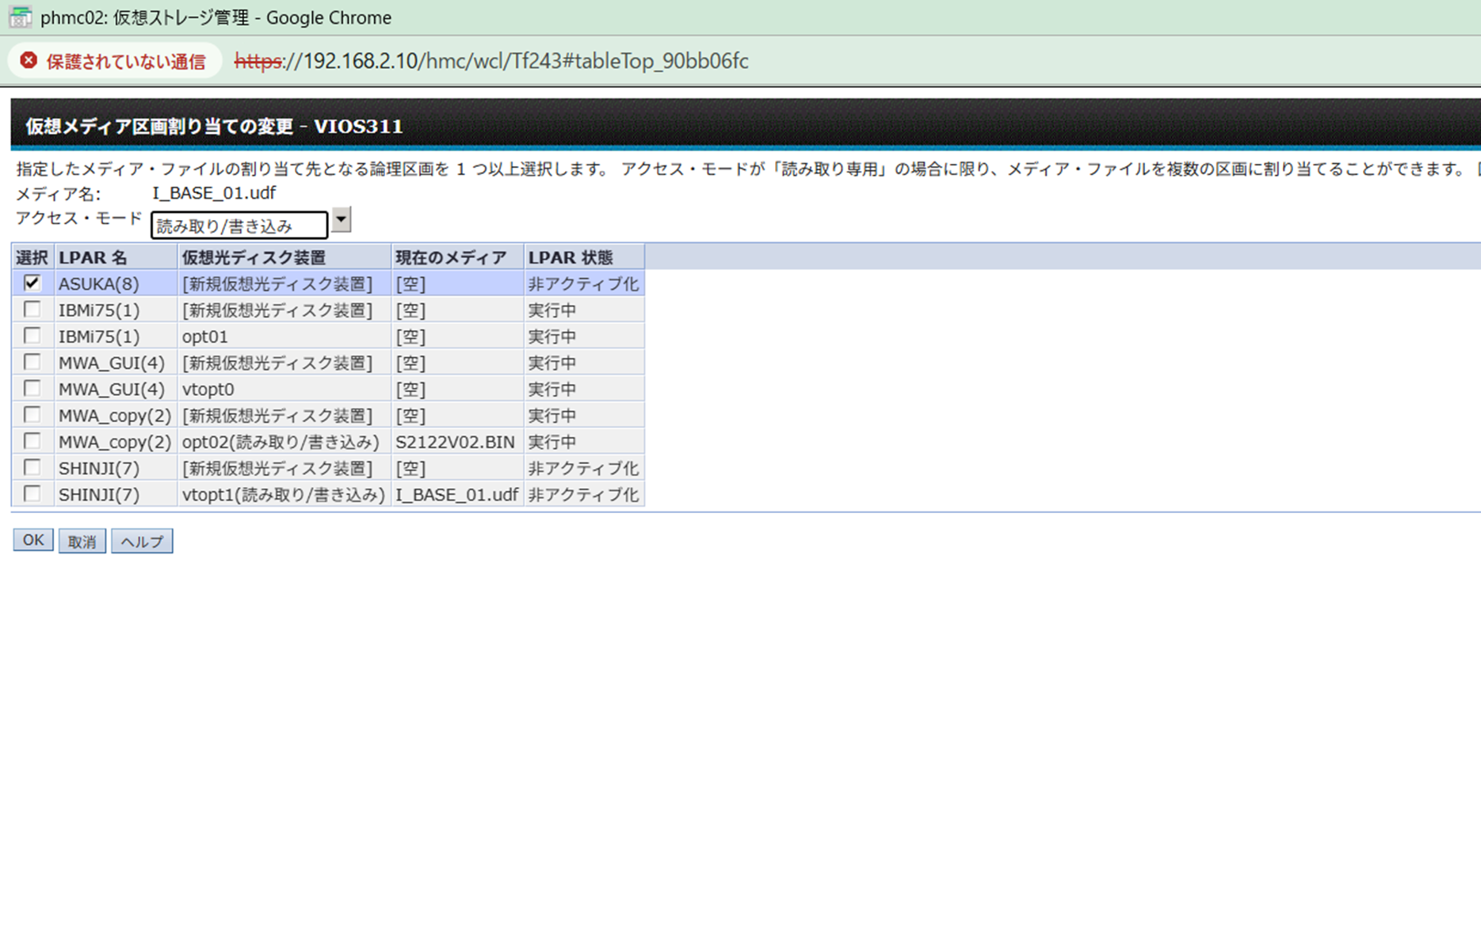Click the LPAR 状態 column header
Viewport: 1481px width, 943px height.
pyautogui.click(x=585, y=257)
